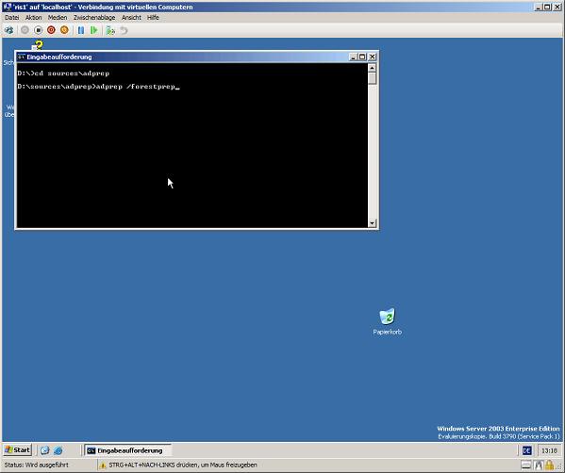Launch Internet Explorer from Quick Launch

coord(58,450)
